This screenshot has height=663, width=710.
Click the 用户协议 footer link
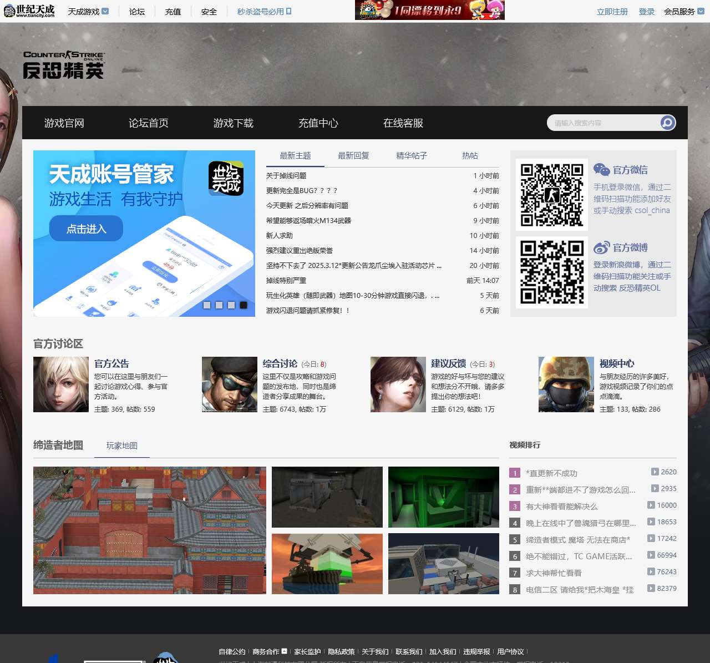coord(510,651)
